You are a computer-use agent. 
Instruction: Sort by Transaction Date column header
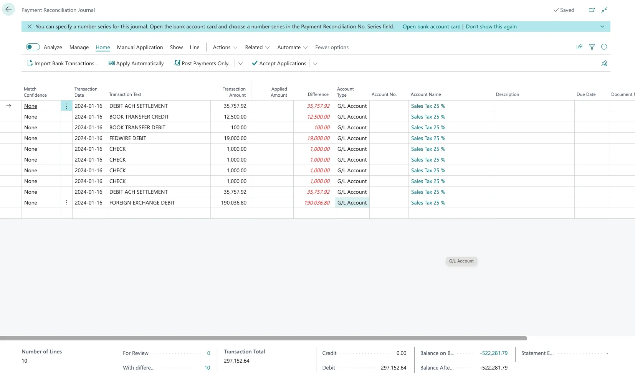pyautogui.click(x=86, y=92)
